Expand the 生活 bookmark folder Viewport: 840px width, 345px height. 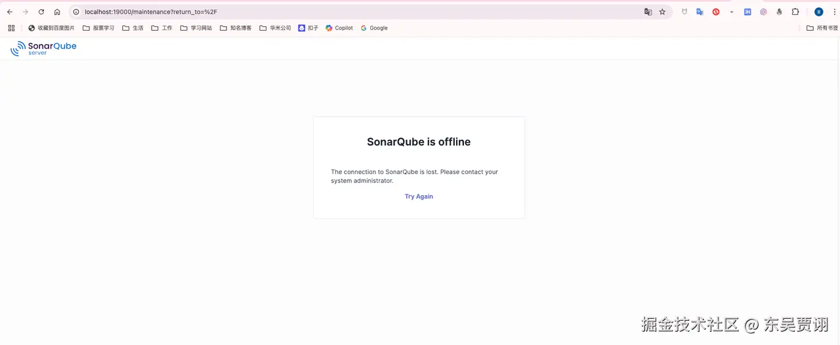[133, 28]
